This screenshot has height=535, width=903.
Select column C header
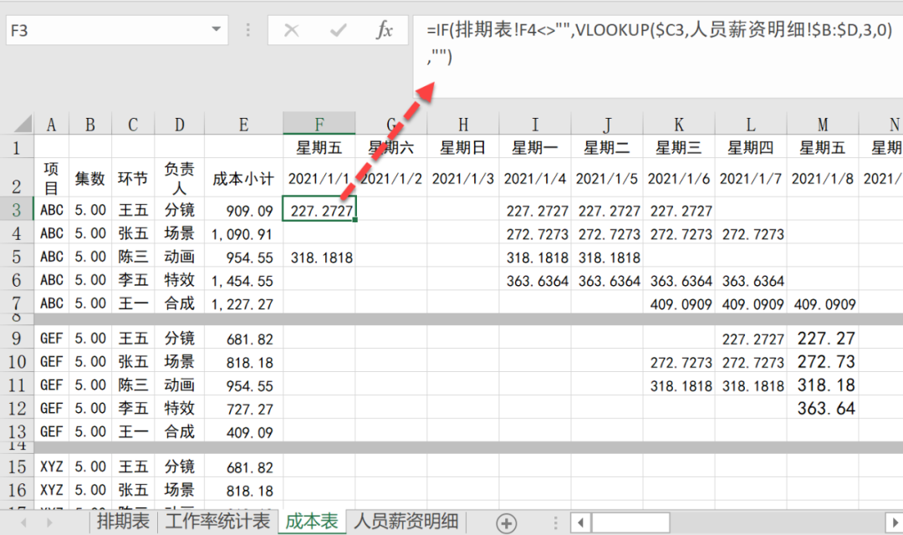pos(133,125)
